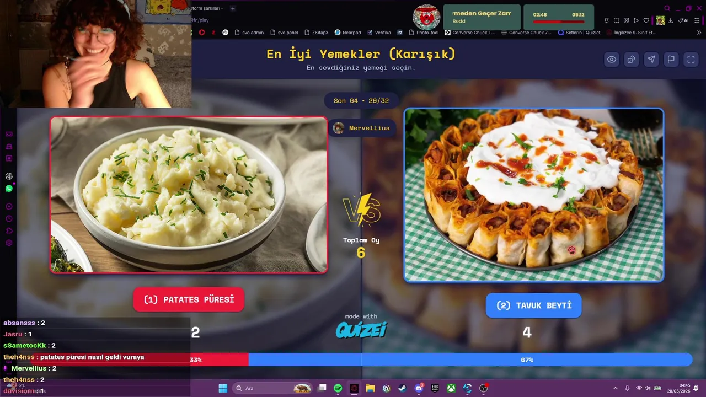Click the play icon in browser toolbar
The image size is (706, 397).
[x=636, y=20]
